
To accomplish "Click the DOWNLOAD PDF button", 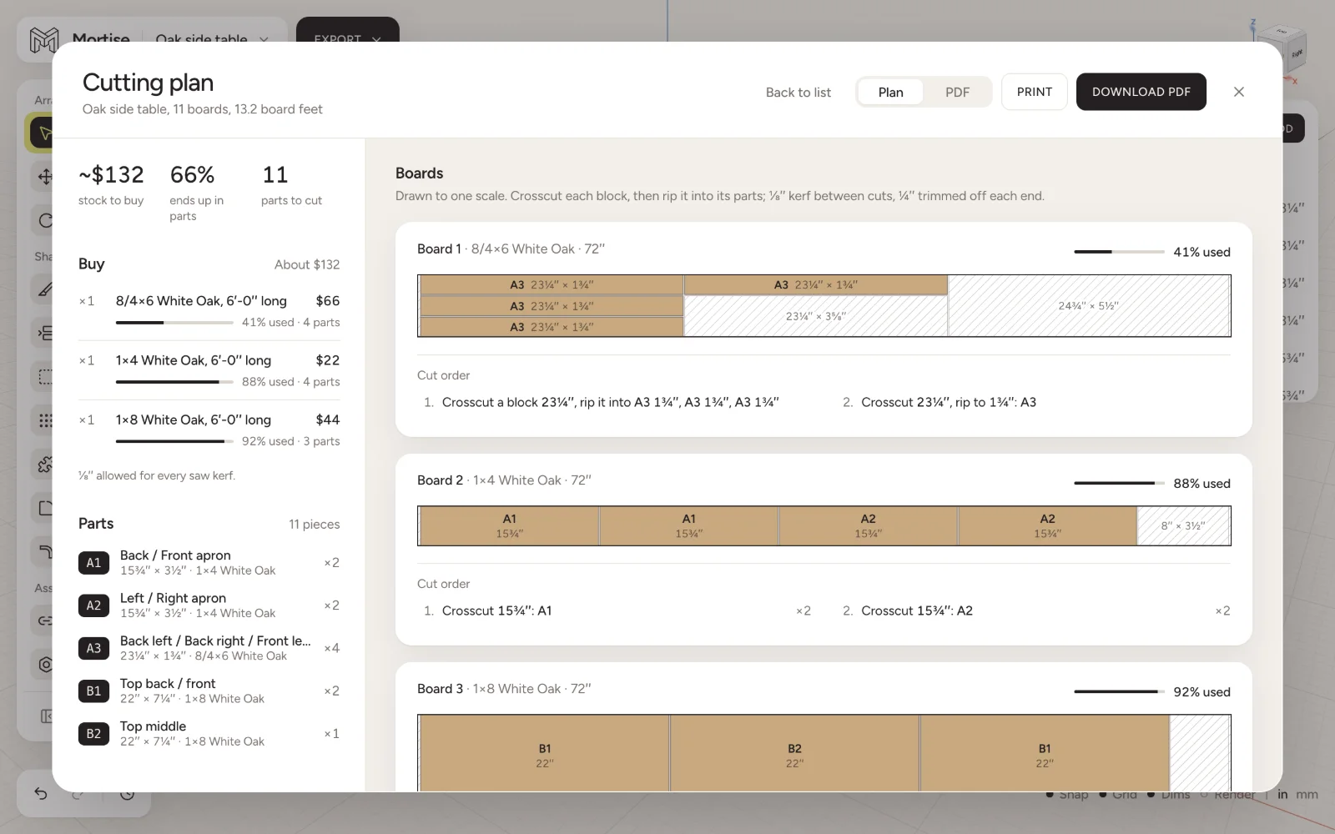I will click(x=1141, y=92).
